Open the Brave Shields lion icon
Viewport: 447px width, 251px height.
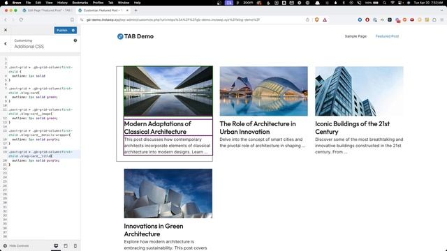click(316, 20)
